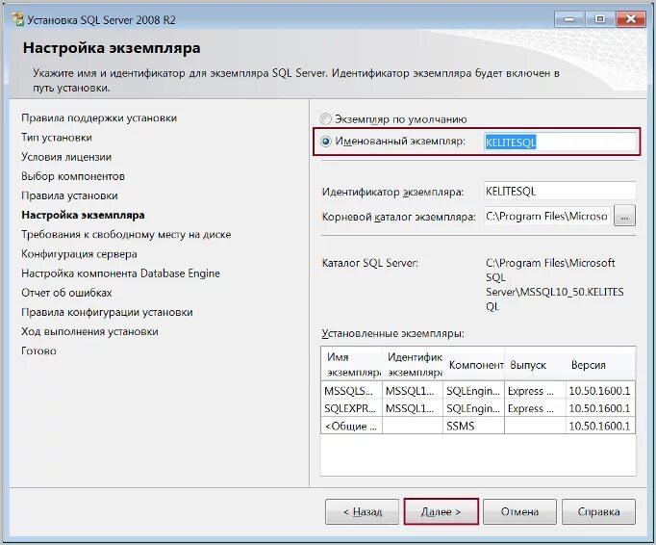Click the Компонент column header

(x=473, y=364)
